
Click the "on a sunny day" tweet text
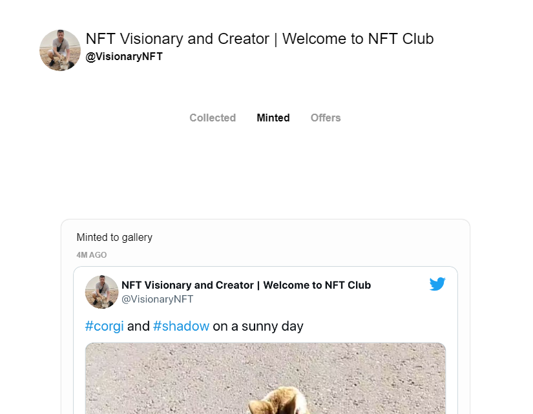click(258, 326)
